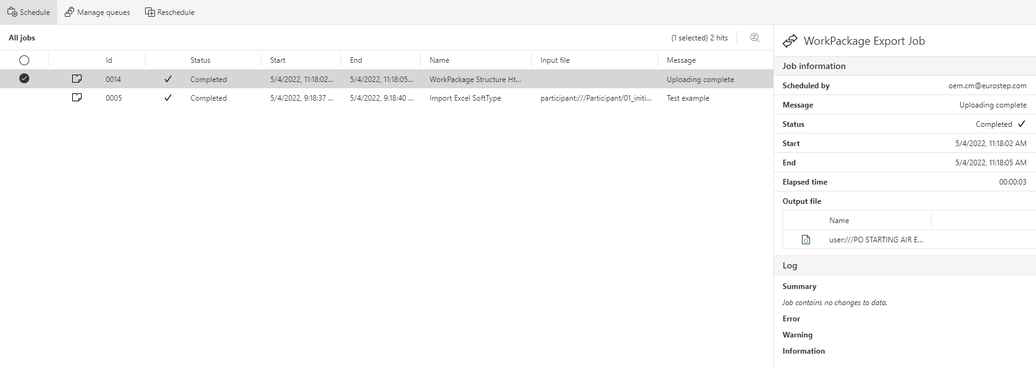Click the output file document icon
Viewport: 1036px width, 371px height.
(x=806, y=240)
